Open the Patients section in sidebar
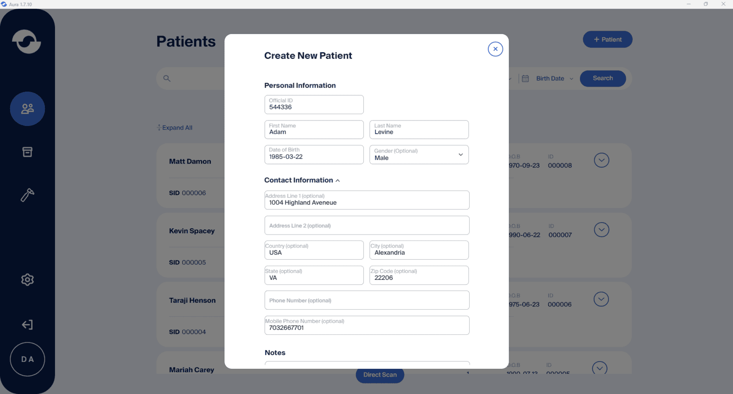The width and height of the screenshot is (733, 394). 27,109
